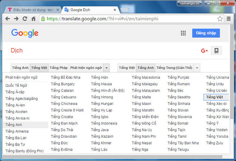Open the starred Phrasebook icon
Screen dimensions: 236x161
pos(216,51)
